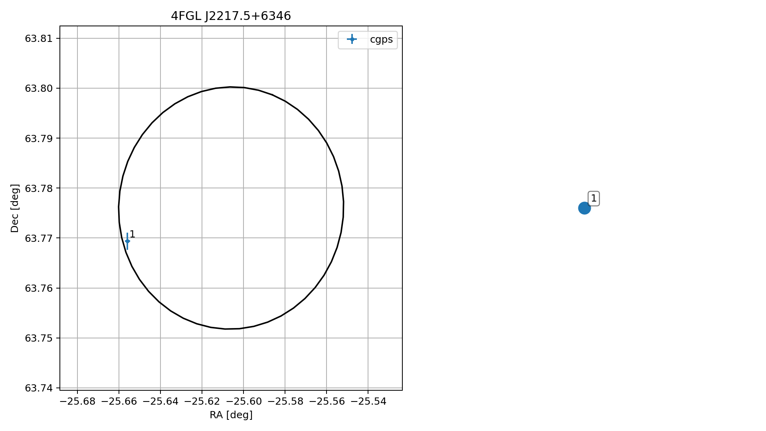The height and width of the screenshot is (431, 766).
Task: Click the large blue circle marker on the right
Action: click(x=584, y=208)
